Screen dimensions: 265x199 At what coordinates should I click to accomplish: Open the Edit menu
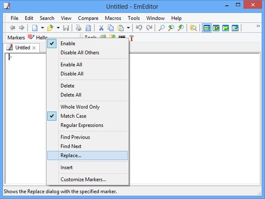pyautogui.click(x=29, y=18)
